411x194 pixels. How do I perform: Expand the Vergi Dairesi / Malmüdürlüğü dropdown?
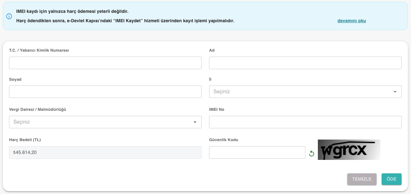coord(100,122)
